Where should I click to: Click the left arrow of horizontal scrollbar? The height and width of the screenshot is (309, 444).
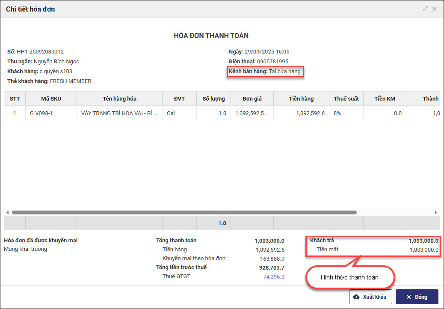pos(7,212)
